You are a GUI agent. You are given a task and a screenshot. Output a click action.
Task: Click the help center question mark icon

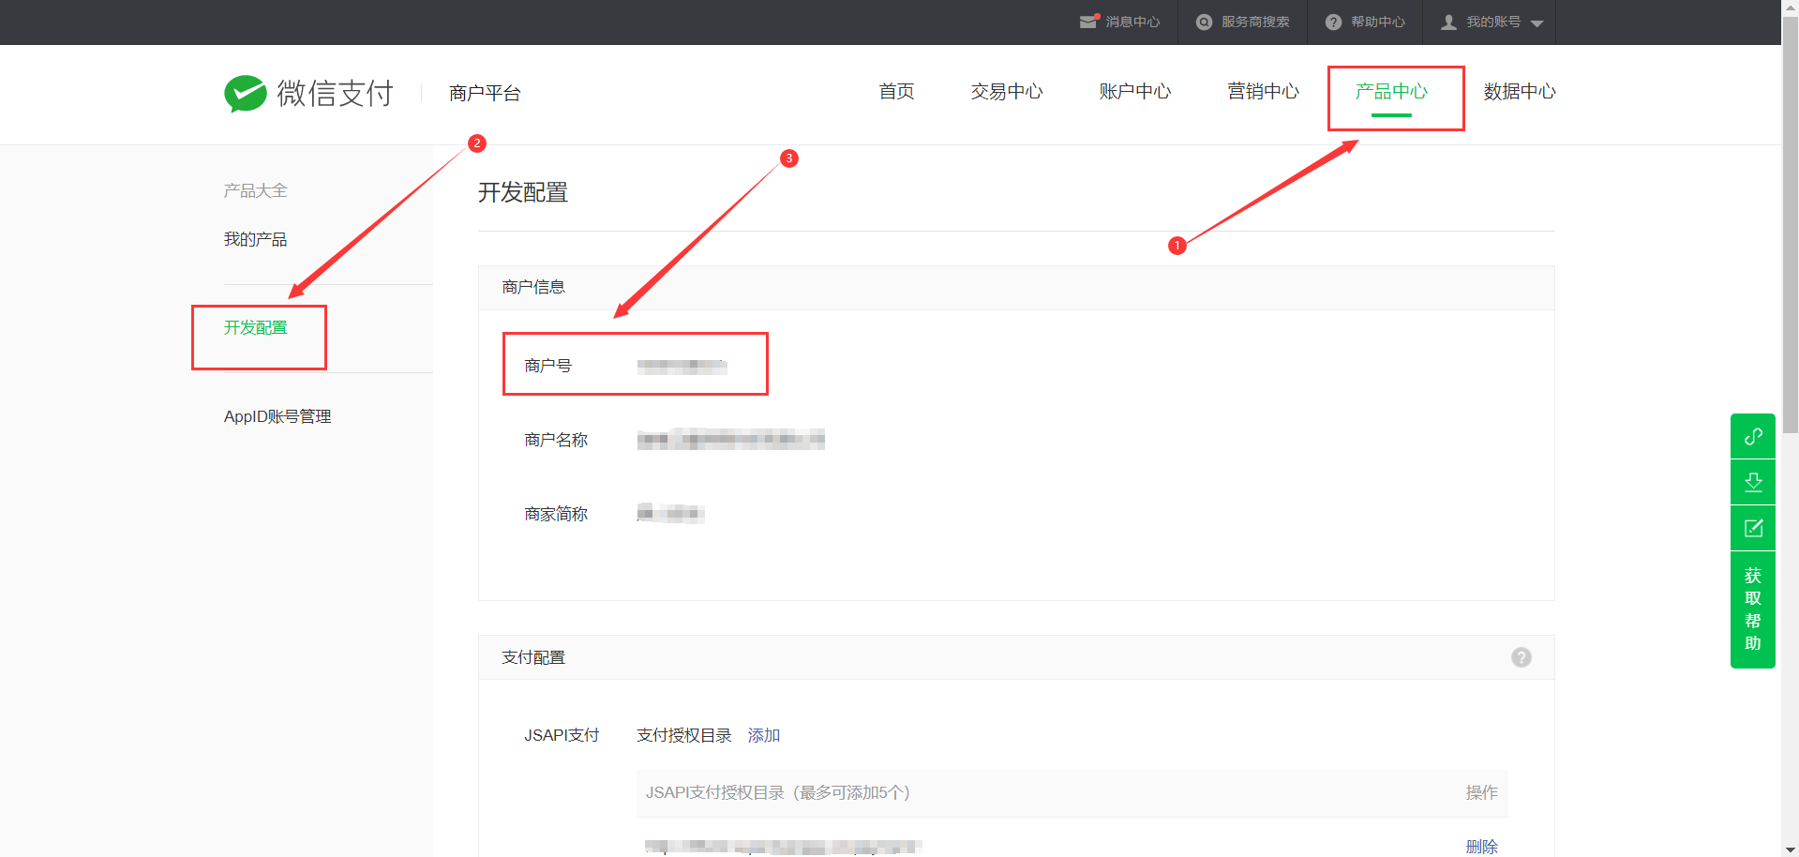tap(1333, 23)
